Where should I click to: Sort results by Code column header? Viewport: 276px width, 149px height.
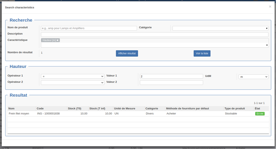pos(40,108)
